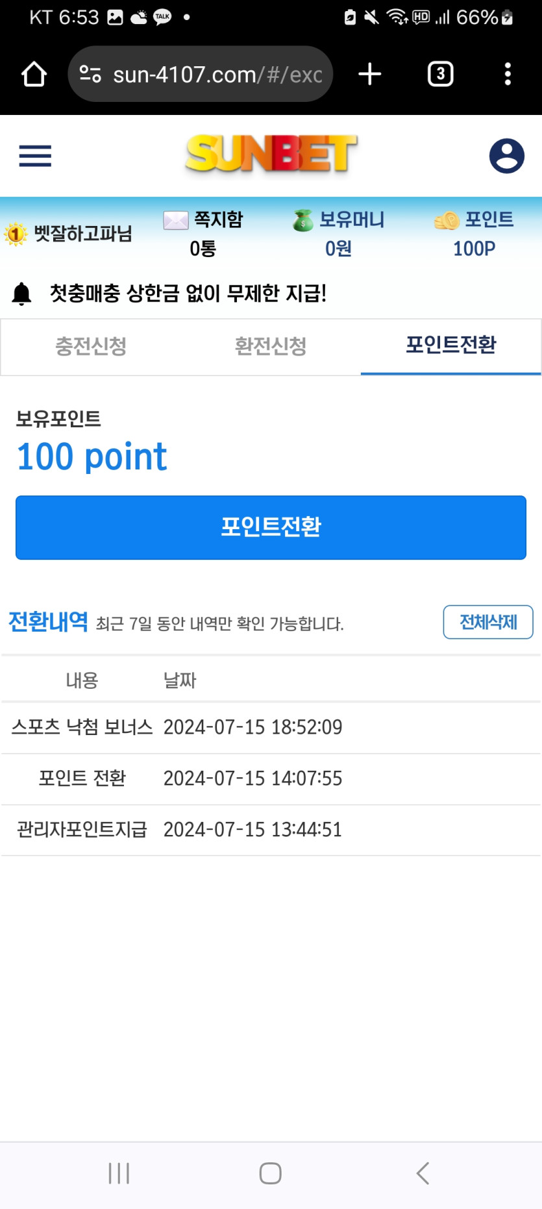Screen dimensions: 542x1209
Task: Click the SUNBET logo
Action: 271,155
